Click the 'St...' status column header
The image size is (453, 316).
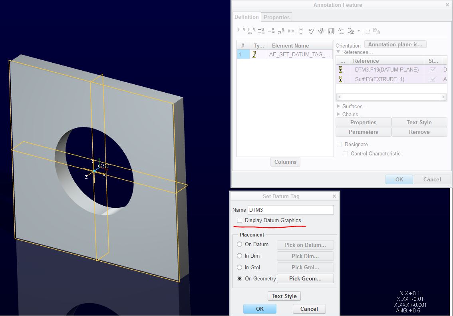click(x=433, y=61)
